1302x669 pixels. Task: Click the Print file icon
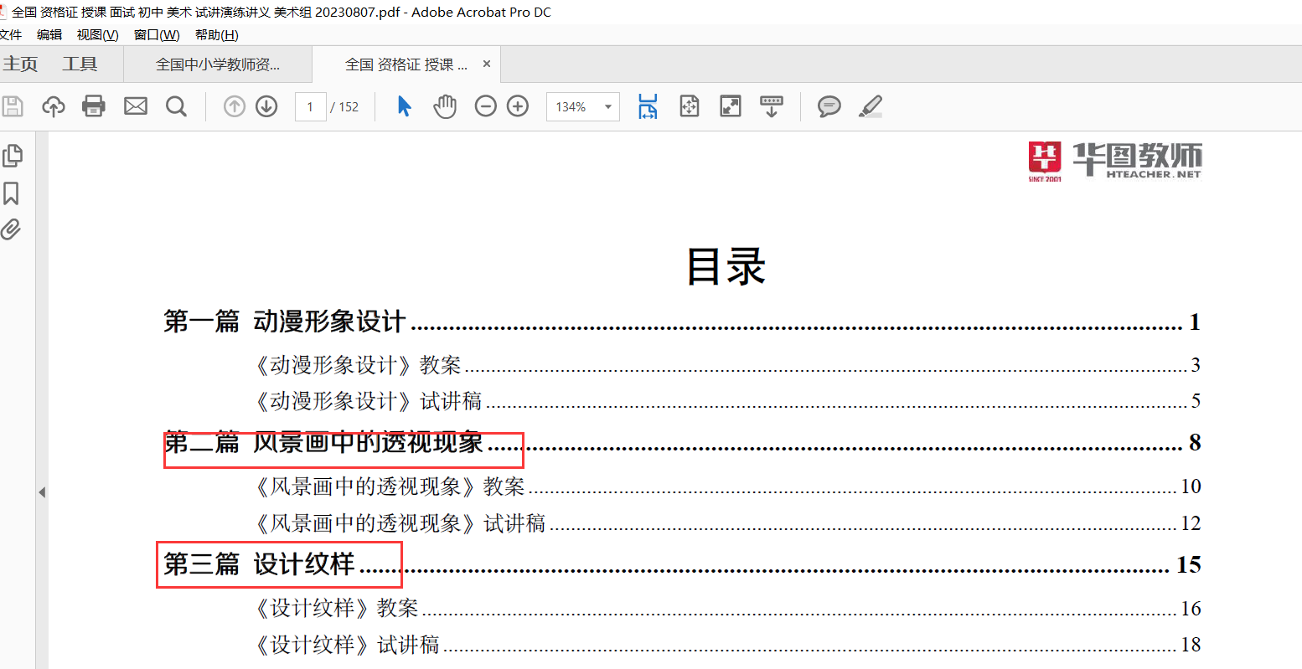pos(94,106)
